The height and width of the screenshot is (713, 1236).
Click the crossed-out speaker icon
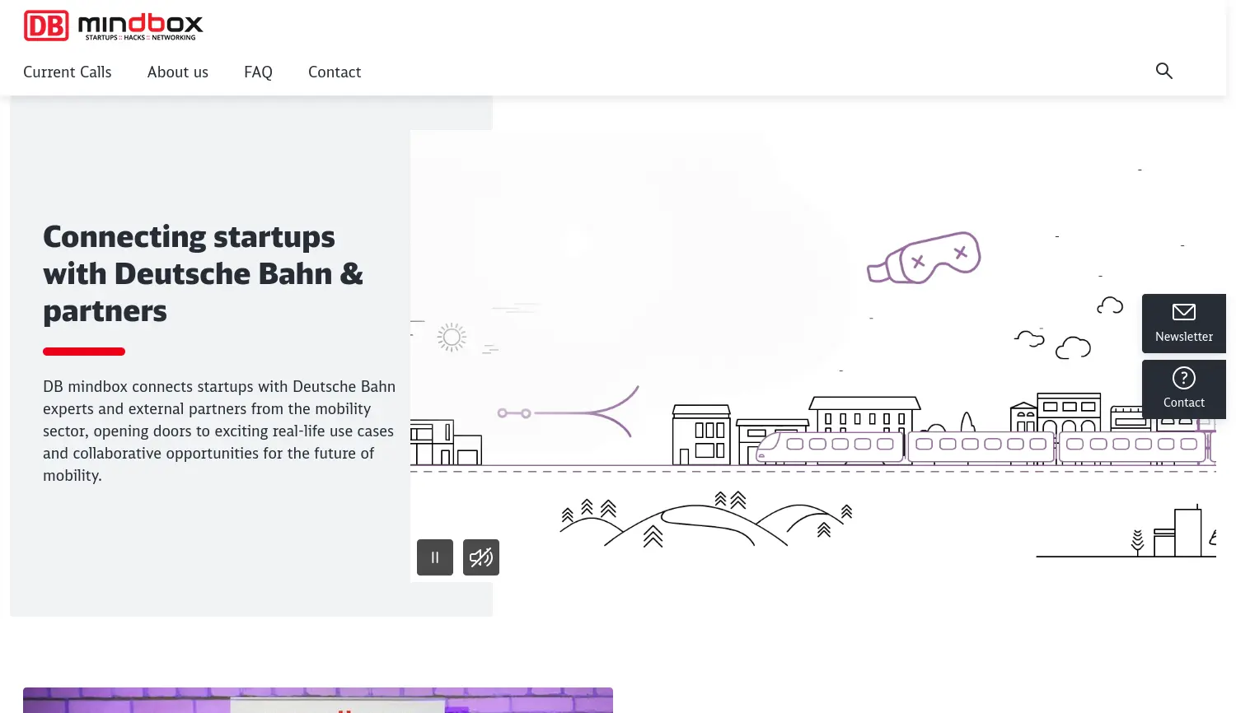(481, 557)
